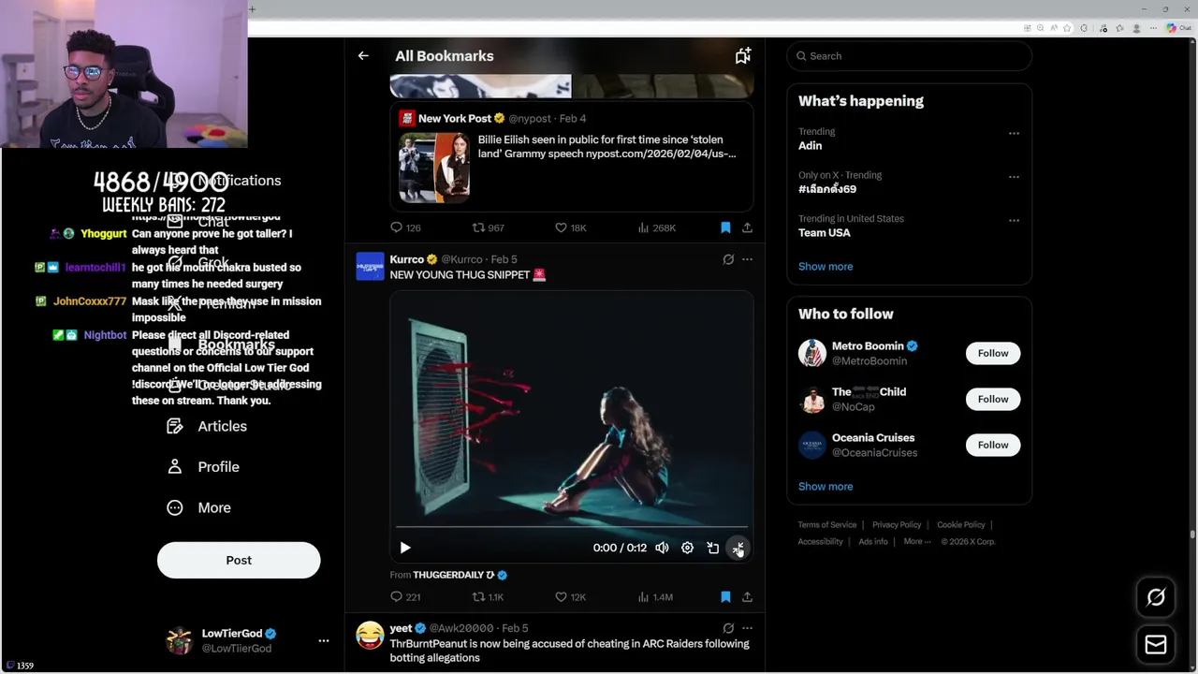Open the Team USA trending topic
The image size is (1198, 674).
(x=825, y=232)
